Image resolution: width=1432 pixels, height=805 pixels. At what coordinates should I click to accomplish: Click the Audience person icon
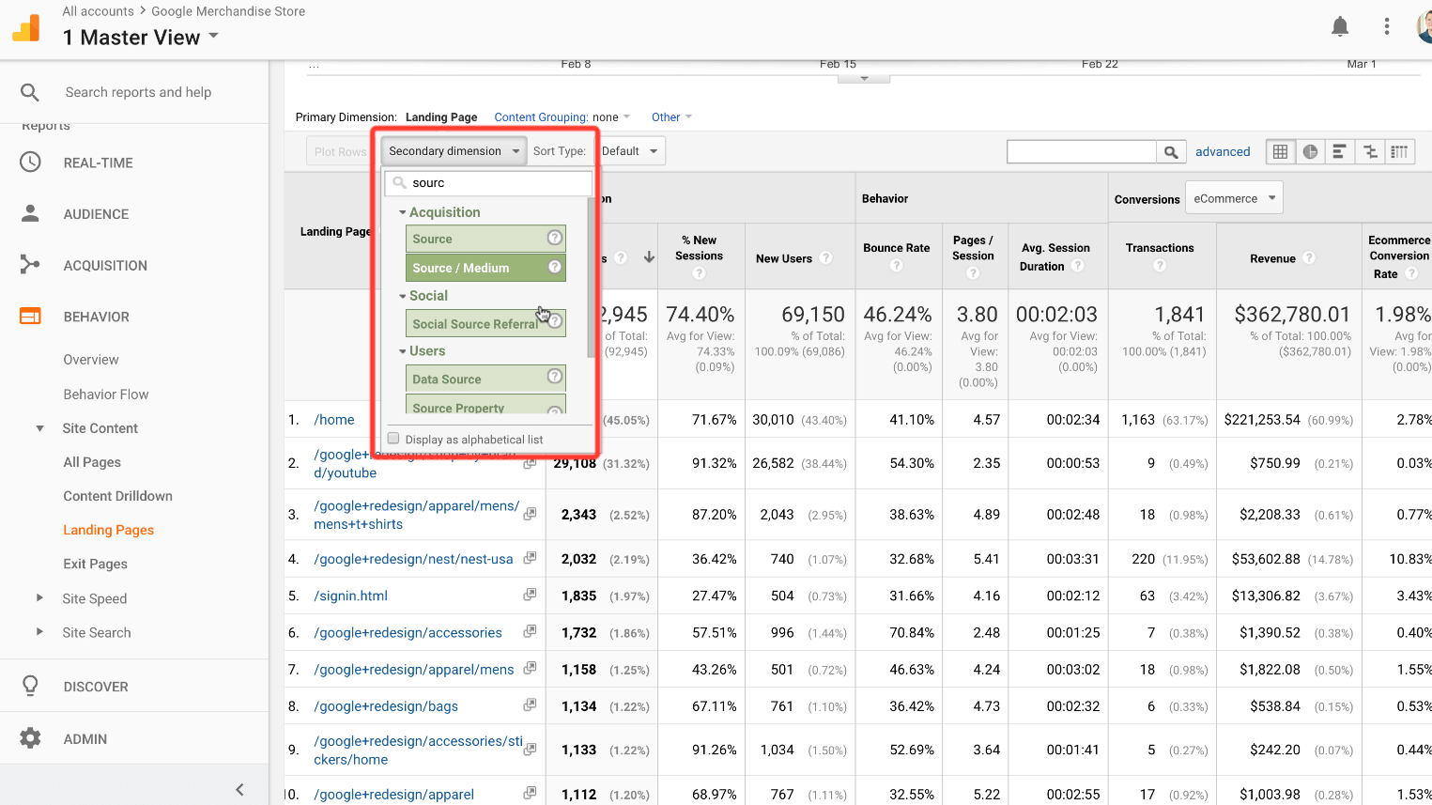[30, 214]
